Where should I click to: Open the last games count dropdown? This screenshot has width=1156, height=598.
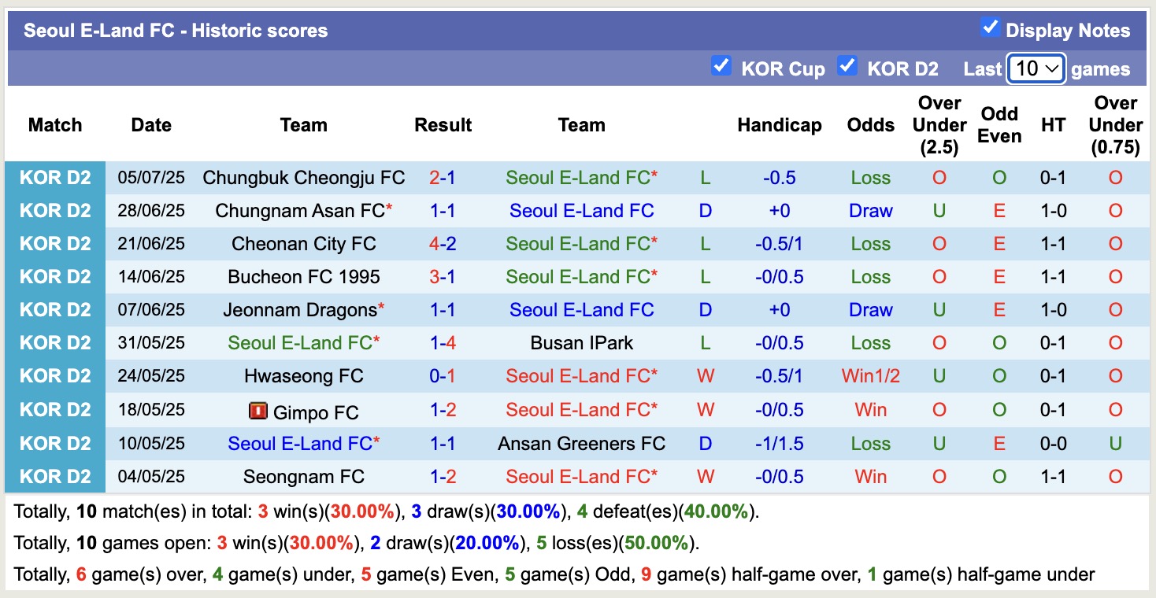pos(1035,68)
